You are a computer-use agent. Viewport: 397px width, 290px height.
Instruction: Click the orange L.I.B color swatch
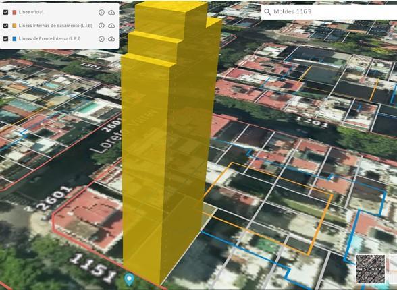pyautogui.click(x=14, y=26)
